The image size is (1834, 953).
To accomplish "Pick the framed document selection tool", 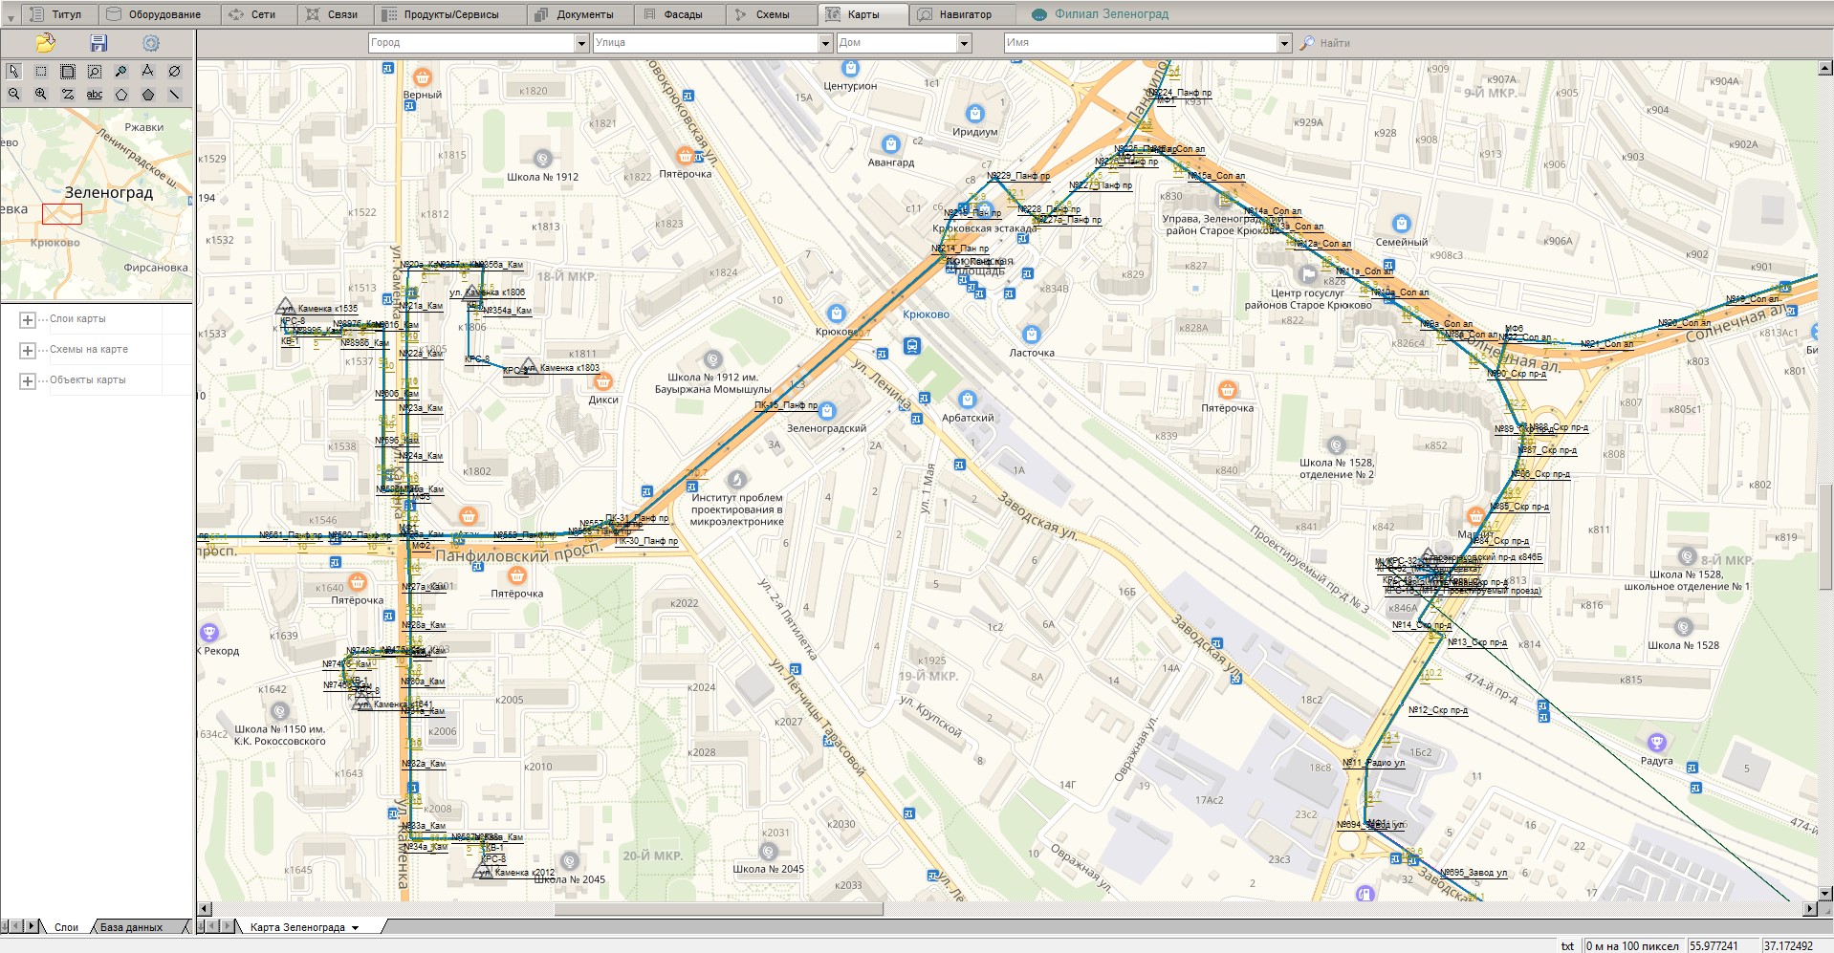I will [67, 71].
